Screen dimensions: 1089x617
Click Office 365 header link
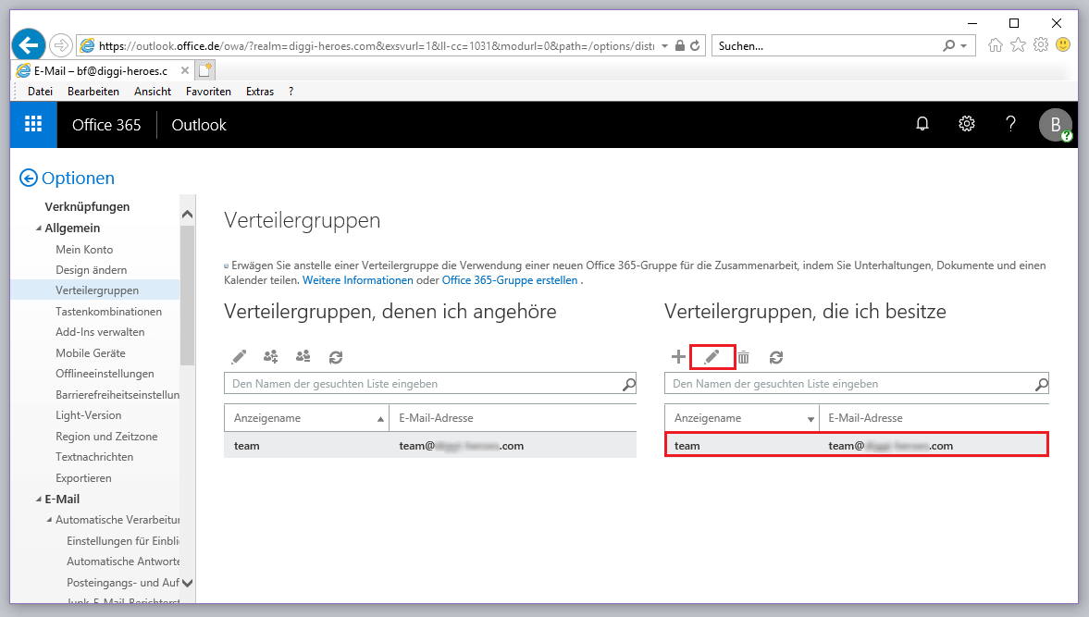click(x=106, y=125)
